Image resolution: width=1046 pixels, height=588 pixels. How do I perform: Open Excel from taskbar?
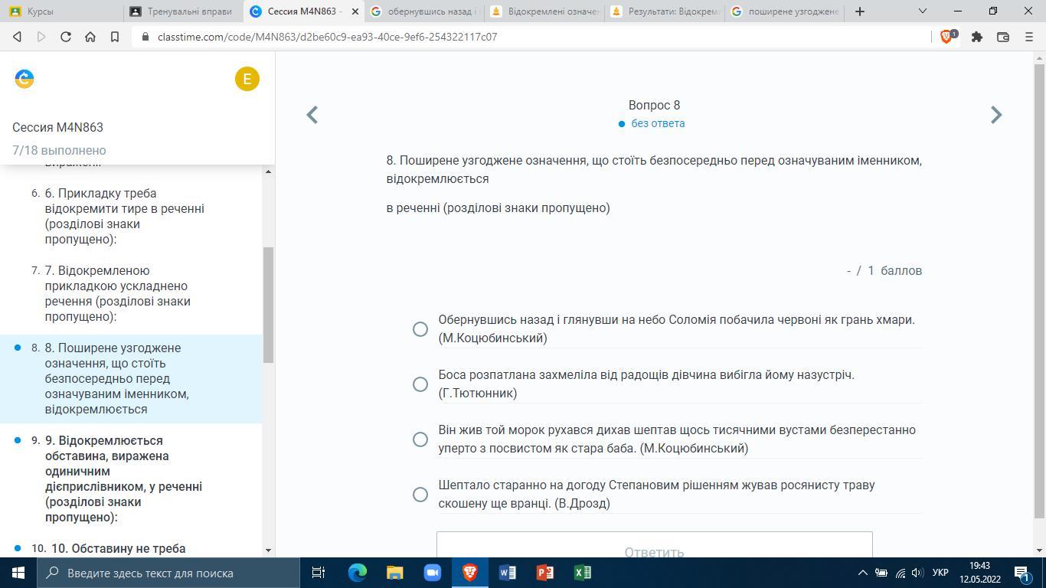click(582, 573)
